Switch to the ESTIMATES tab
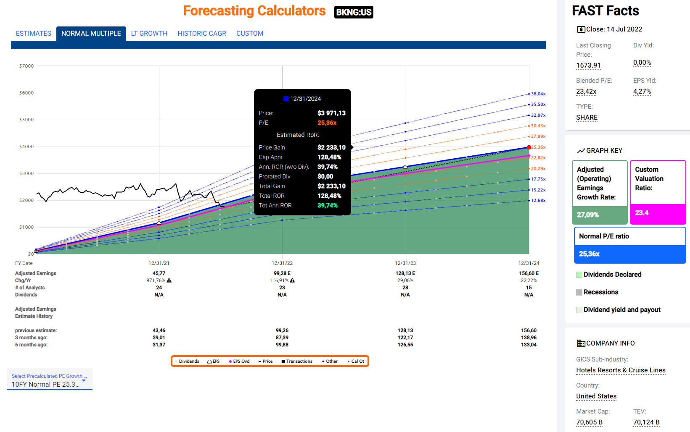This screenshot has width=690, height=432. [x=34, y=34]
